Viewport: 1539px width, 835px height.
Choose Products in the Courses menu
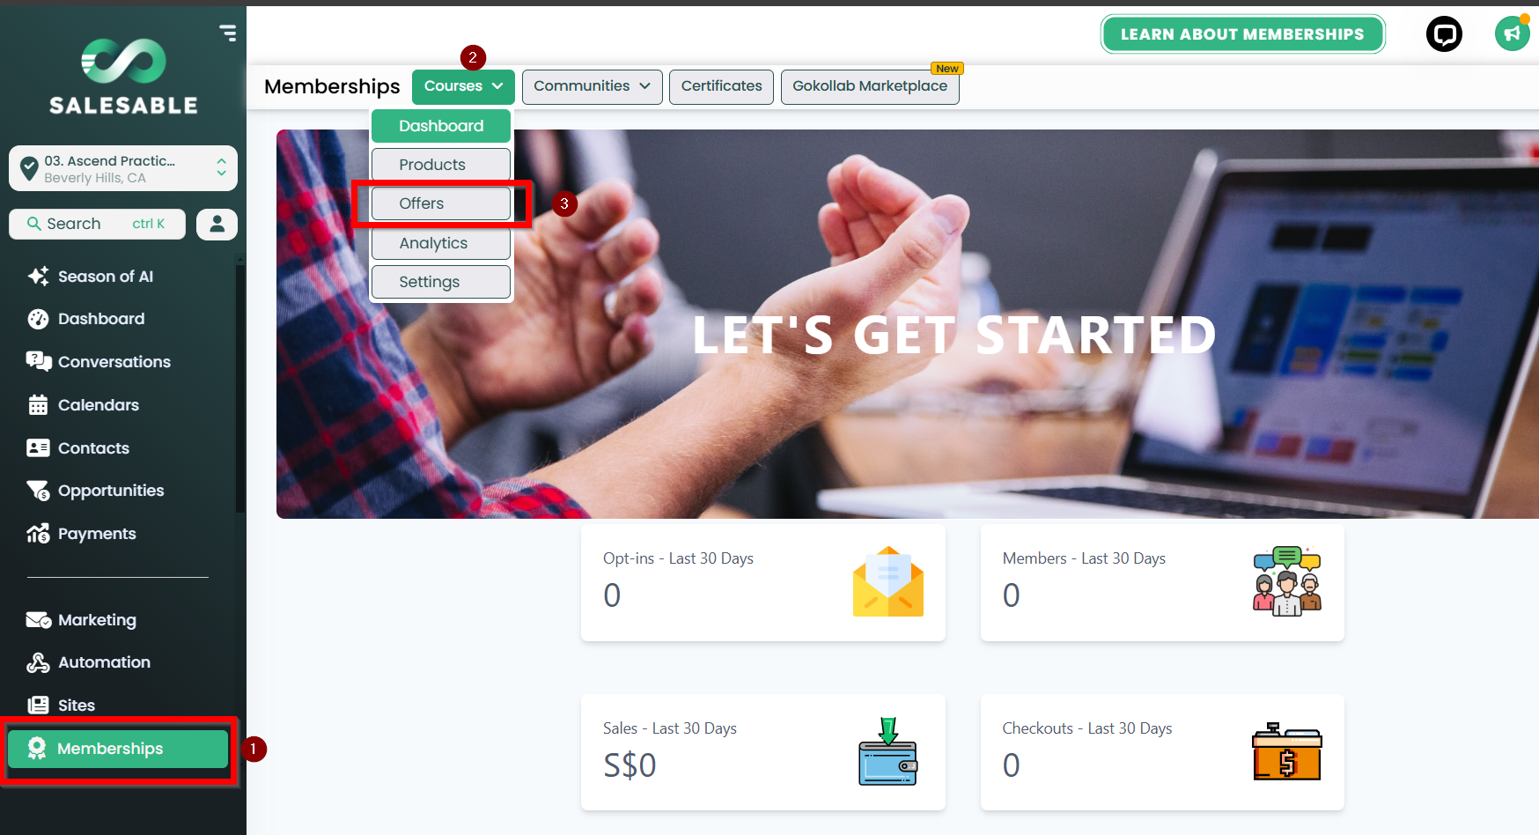pyautogui.click(x=441, y=165)
